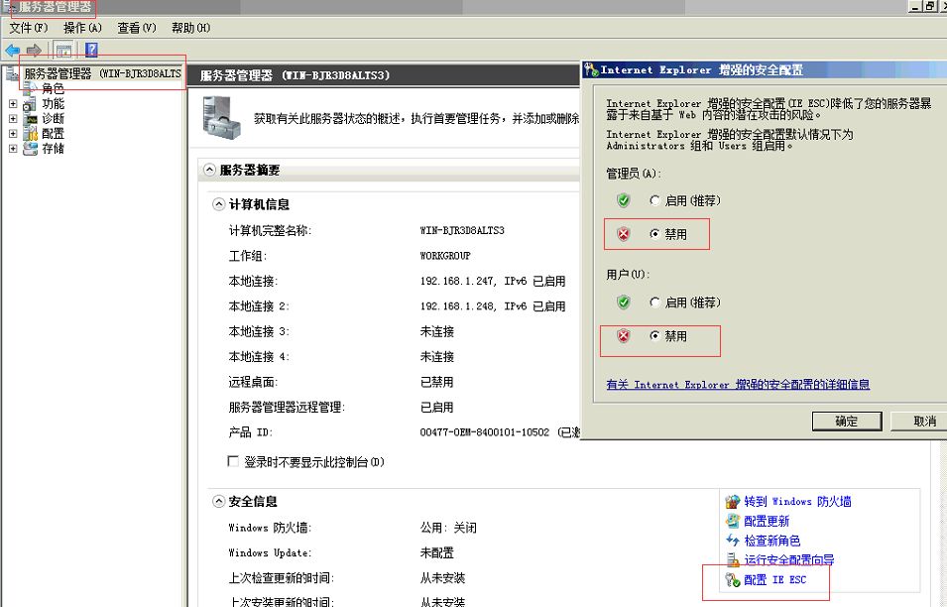This screenshot has height=607, width=947.
Task: Select 启用(推荐) for 管理员
Action: (654, 200)
